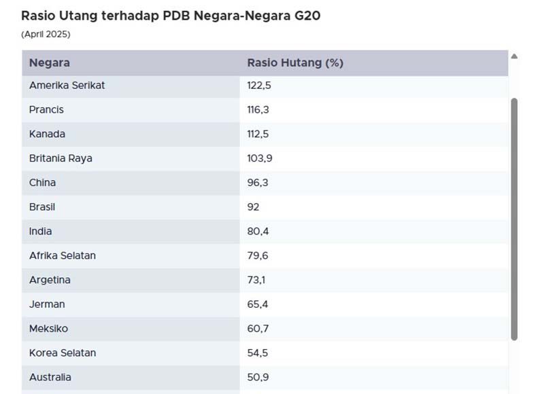Viewport: 544px width, 394px height.
Task: Select the Britania Raya cell
Action: [61, 158]
